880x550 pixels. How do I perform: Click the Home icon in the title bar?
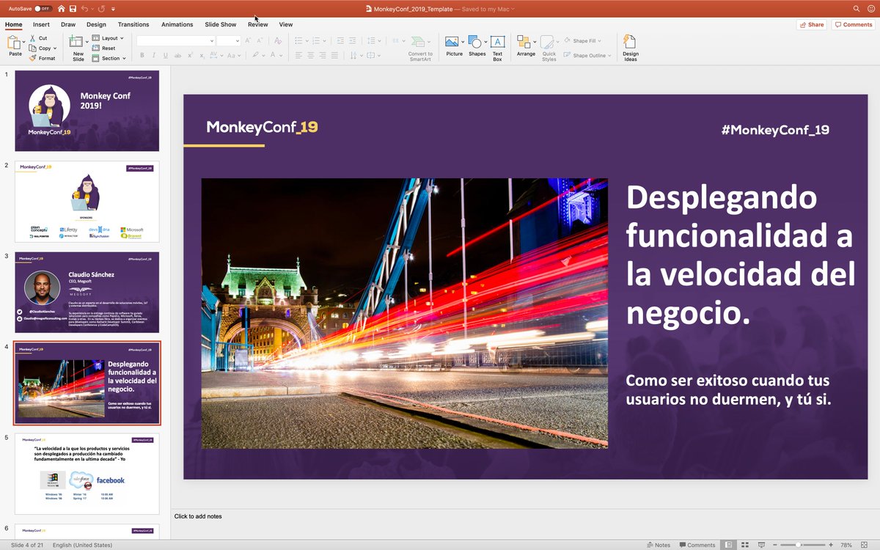[x=61, y=9]
